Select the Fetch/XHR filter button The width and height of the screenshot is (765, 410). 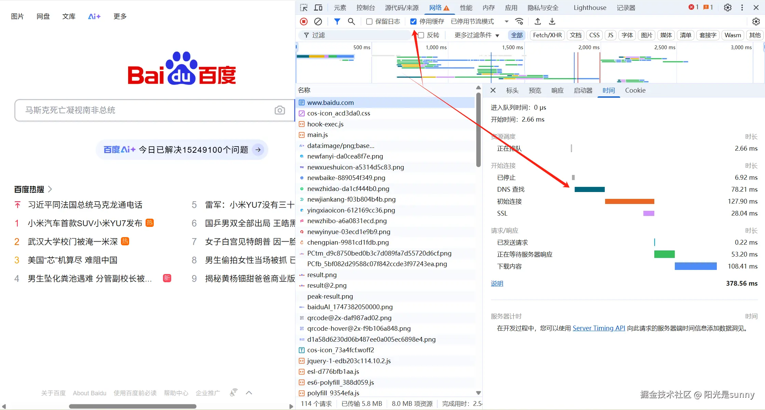(x=547, y=35)
